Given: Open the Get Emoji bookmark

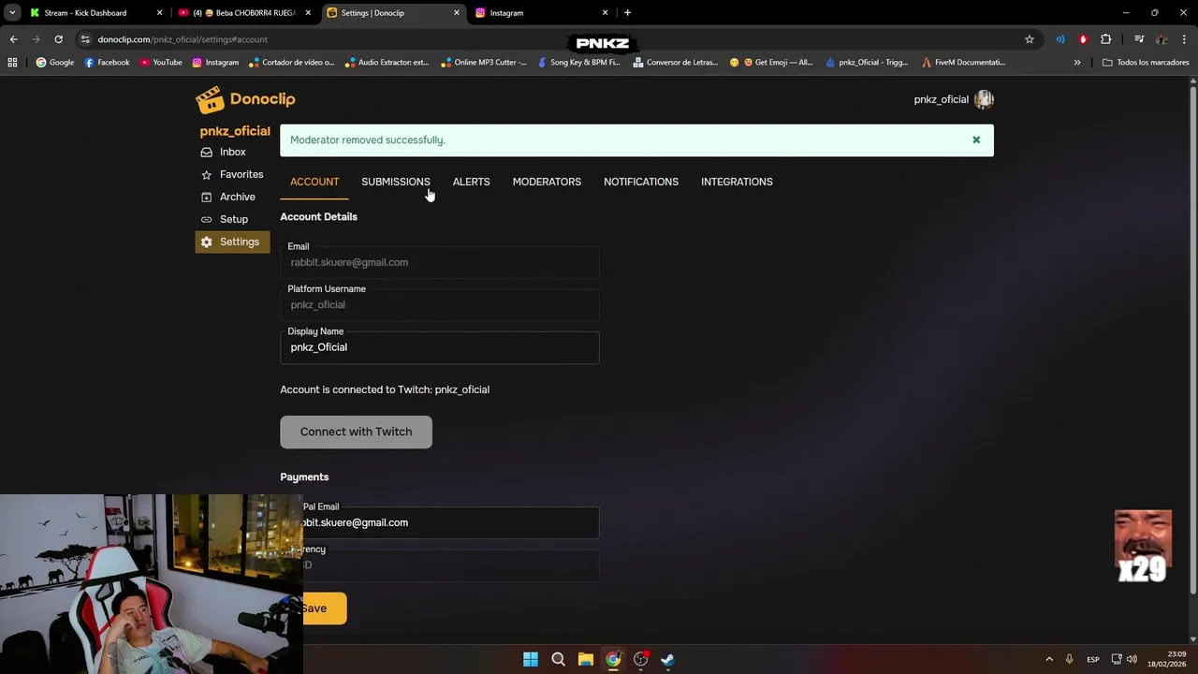Looking at the screenshot, I should point(771,63).
